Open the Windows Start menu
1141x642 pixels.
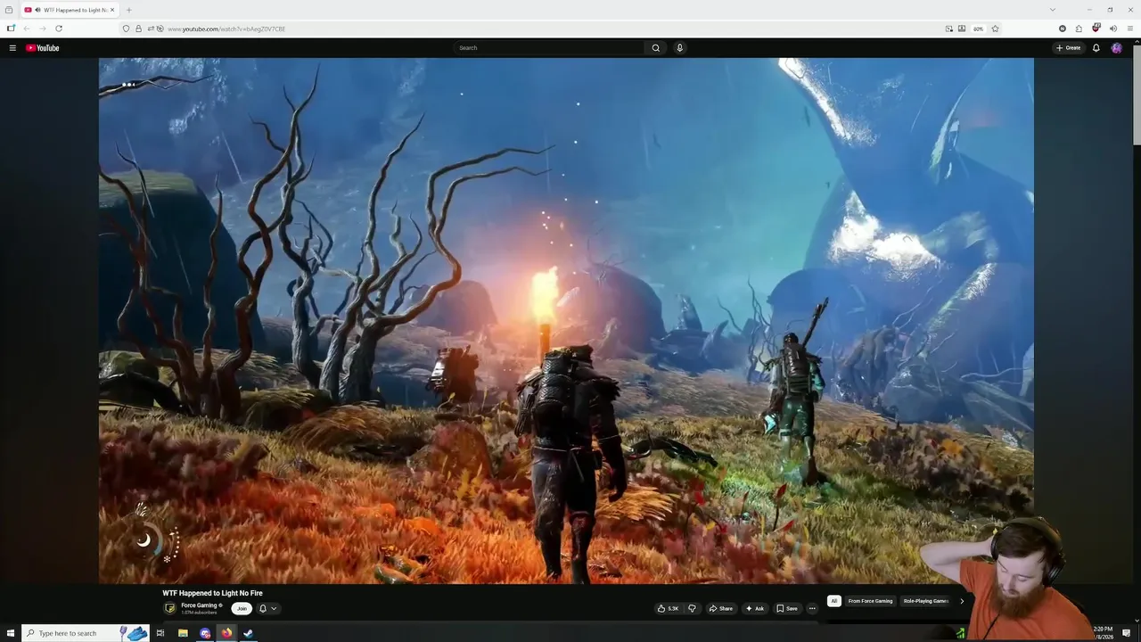coord(10,633)
